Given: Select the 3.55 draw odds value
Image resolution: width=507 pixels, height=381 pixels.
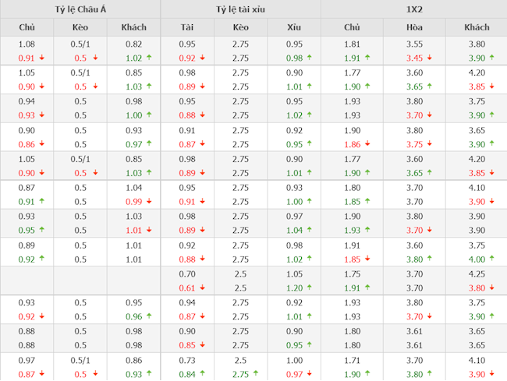Looking at the screenshot, I should tap(414, 44).
